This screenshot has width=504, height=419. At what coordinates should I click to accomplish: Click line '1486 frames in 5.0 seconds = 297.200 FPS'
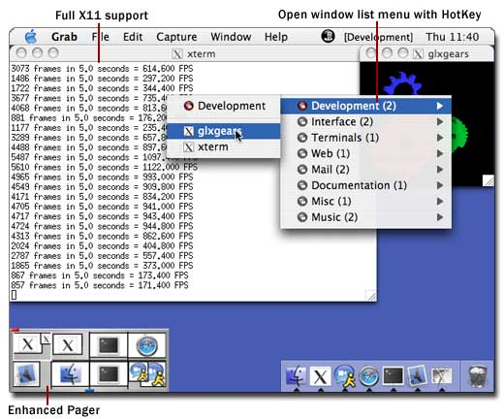pyautogui.click(x=102, y=79)
